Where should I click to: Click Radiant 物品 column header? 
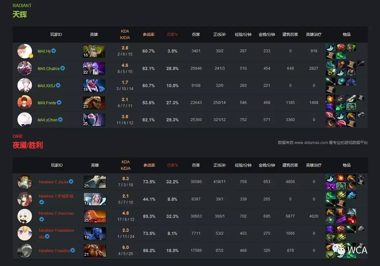pyautogui.click(x=346, y=35)
